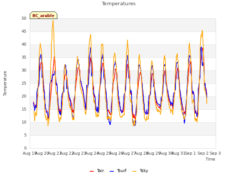Click the Aug 27 x-axis tick label
Screen dimensions: 238x178
click(129, 153)
